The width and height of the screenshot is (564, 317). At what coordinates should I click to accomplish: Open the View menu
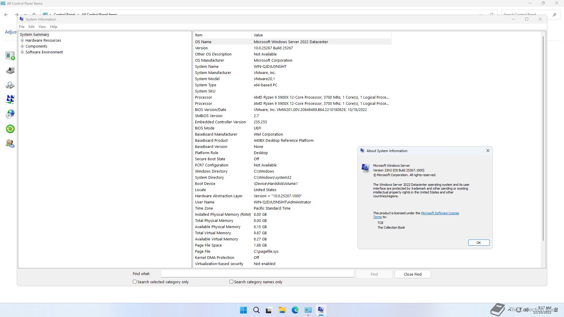coord(42,27)
